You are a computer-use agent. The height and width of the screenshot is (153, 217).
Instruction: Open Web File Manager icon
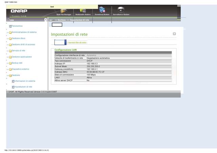[x=64, y=11]
